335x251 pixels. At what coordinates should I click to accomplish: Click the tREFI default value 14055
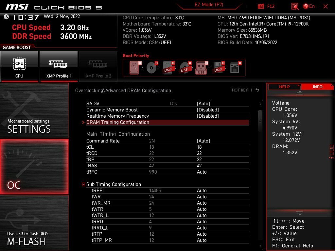pos(155,191)
